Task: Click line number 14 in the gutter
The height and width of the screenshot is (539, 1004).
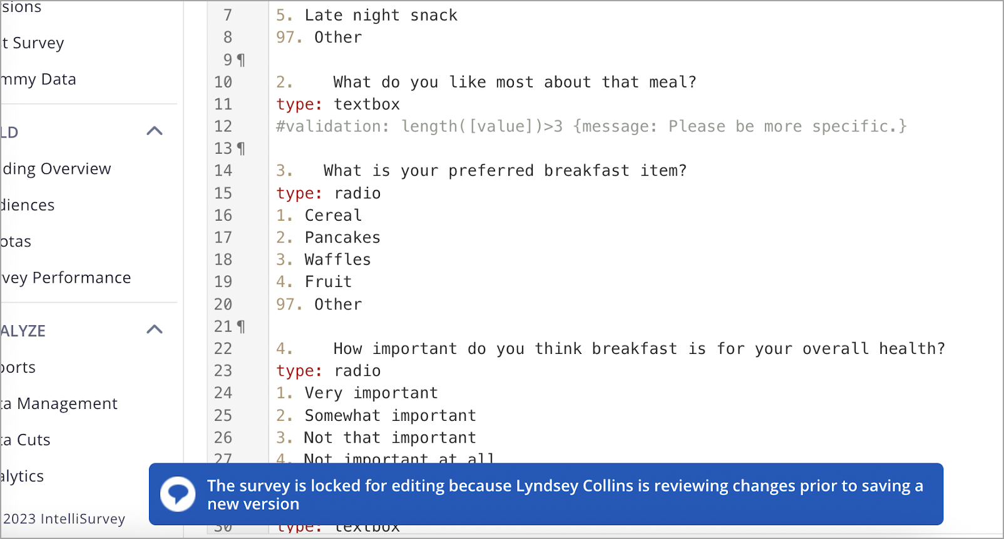Action: [x=223, y=171]
